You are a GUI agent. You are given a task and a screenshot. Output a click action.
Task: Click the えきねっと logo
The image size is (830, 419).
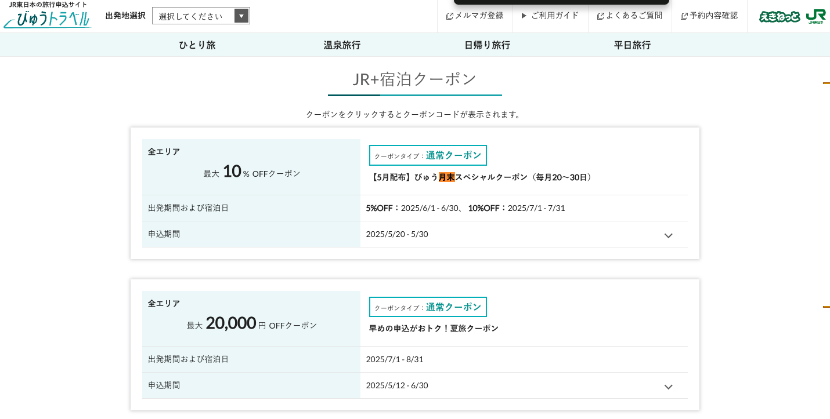click(x=779, y=16)
